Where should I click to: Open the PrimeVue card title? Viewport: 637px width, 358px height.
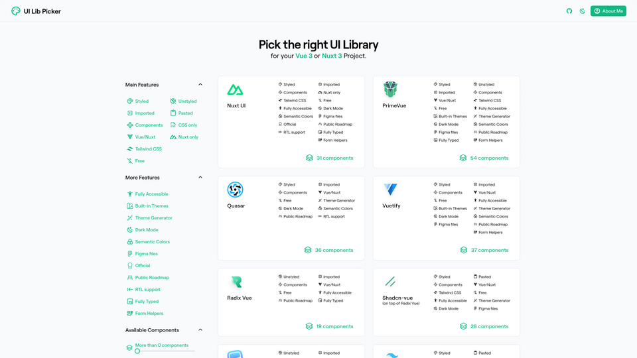[x=394, y=105]
